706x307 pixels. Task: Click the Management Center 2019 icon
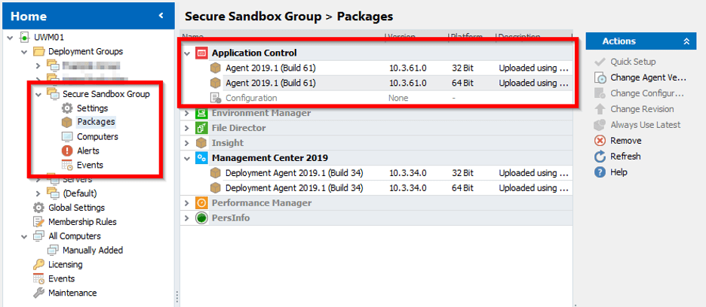point(201,158)
